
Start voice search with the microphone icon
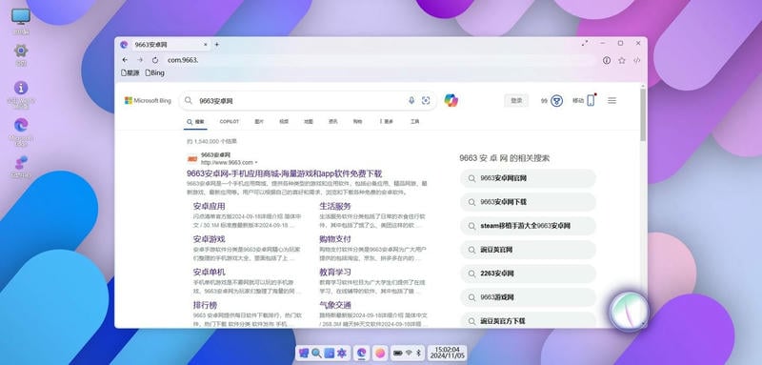(411, 100)
